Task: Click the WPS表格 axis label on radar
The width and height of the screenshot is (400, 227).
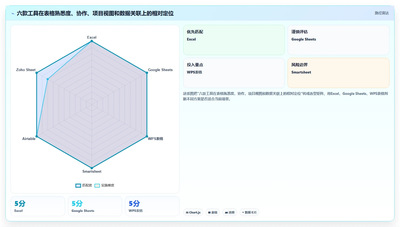Action: tap(155, 139)
